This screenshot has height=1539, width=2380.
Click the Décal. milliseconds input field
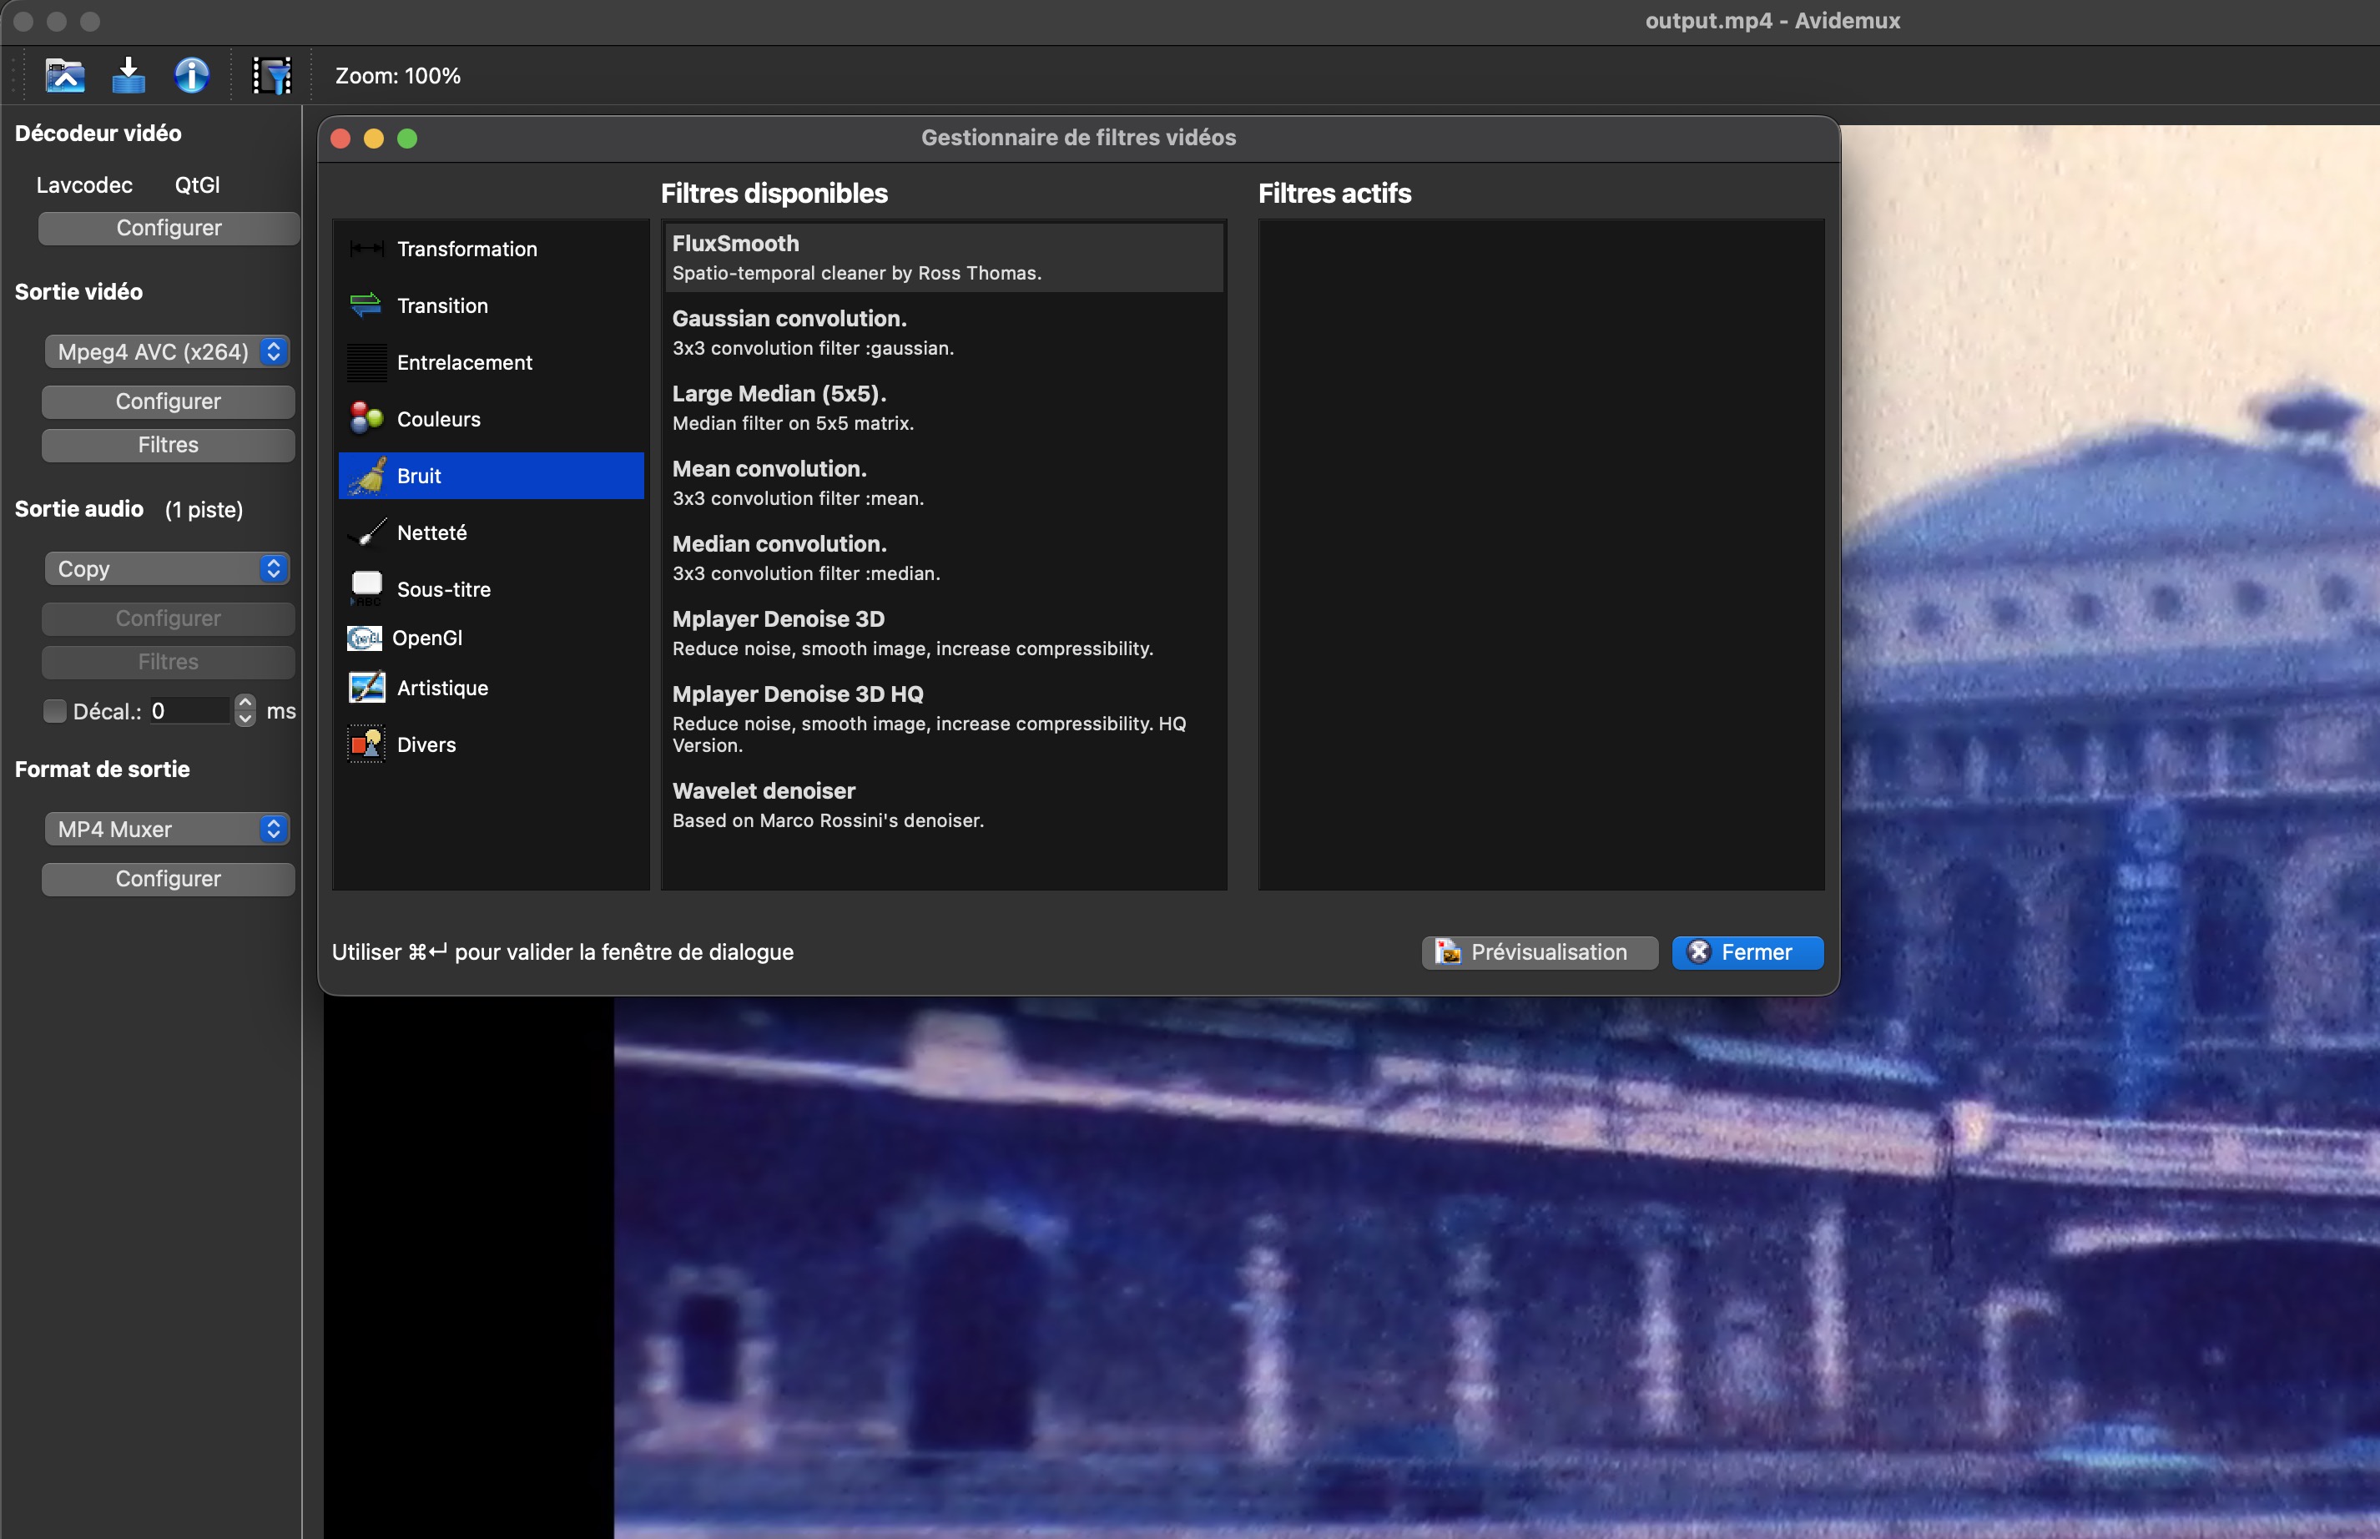[189, 710]
